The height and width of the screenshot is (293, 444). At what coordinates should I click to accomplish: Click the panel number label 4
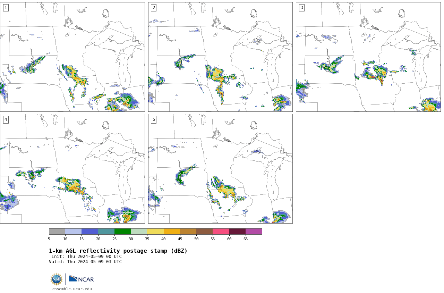tap(6, 119)
